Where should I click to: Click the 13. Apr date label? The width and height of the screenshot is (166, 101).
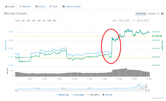pyautogui.click(x=119, y=79)
